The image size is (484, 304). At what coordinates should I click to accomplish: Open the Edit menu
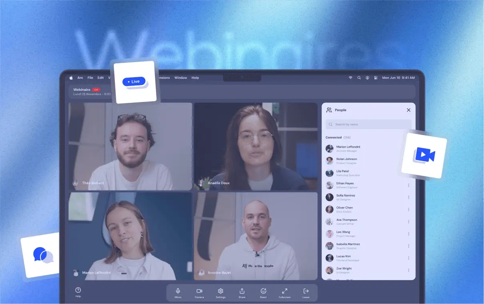(100, 78)
